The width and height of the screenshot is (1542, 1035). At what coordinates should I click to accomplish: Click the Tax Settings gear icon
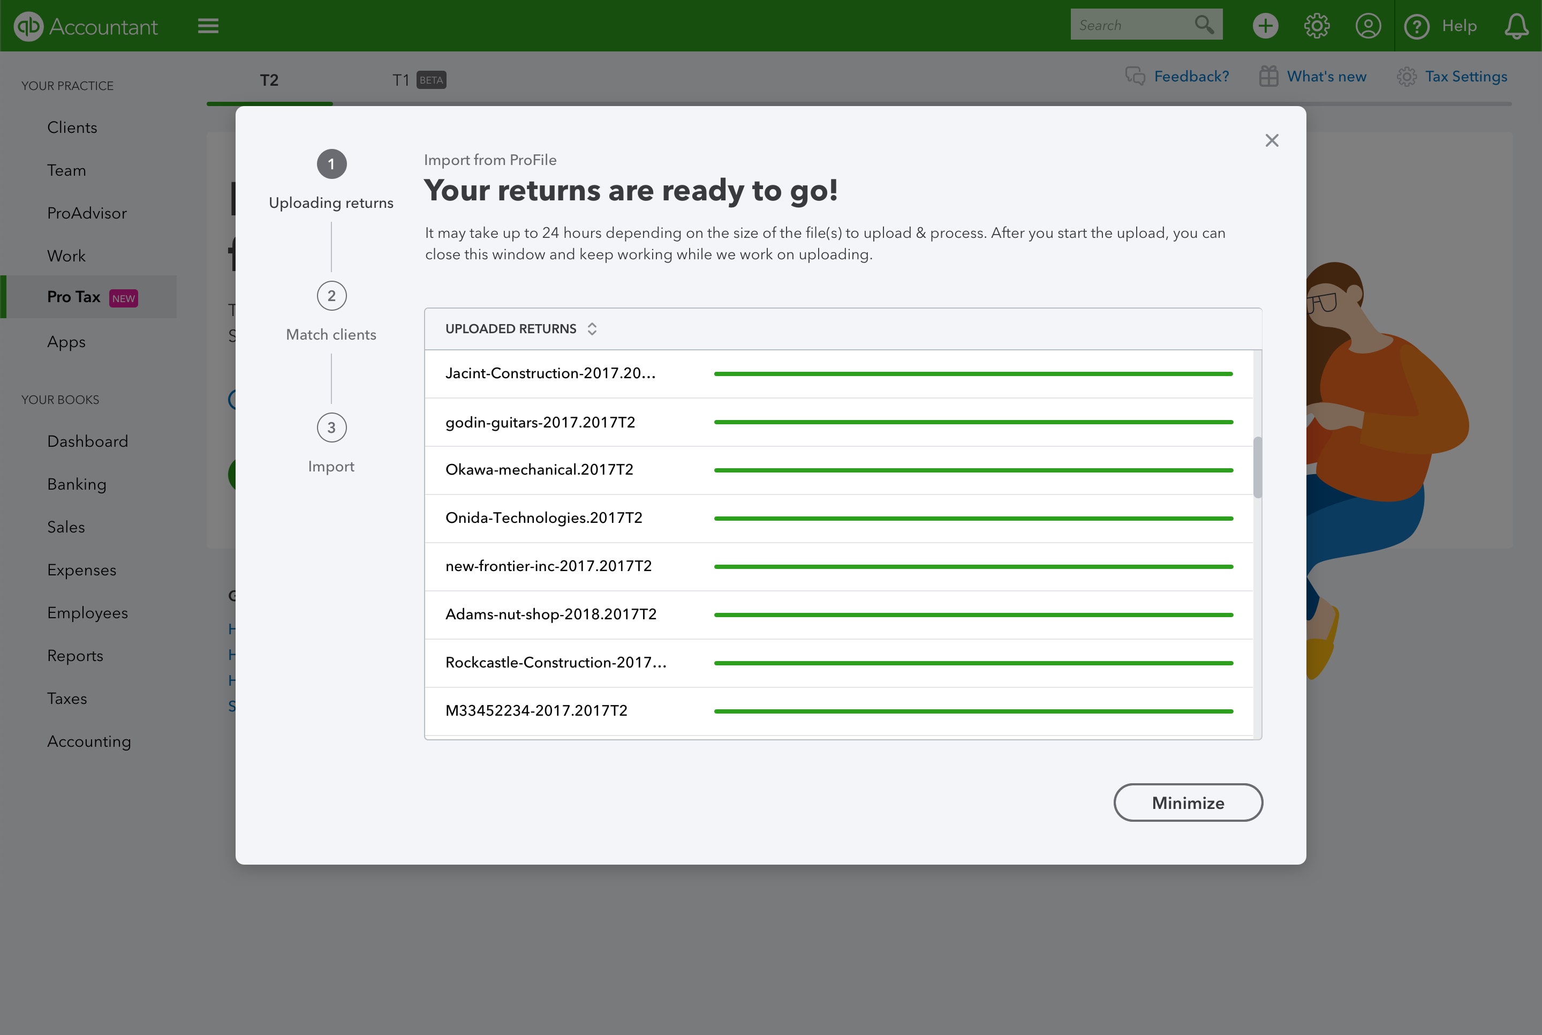pos(1406,77)
